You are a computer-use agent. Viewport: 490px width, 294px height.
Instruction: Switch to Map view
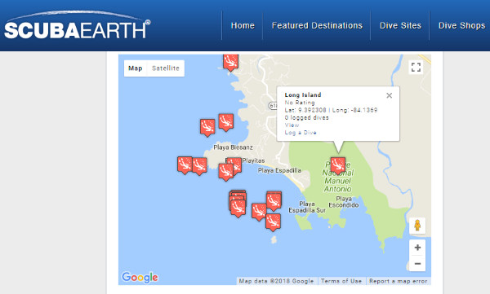136,68
